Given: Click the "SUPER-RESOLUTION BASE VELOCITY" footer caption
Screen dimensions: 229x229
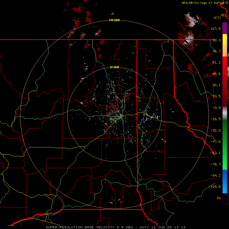Looking at the screenshot, I should coord(80,227).
